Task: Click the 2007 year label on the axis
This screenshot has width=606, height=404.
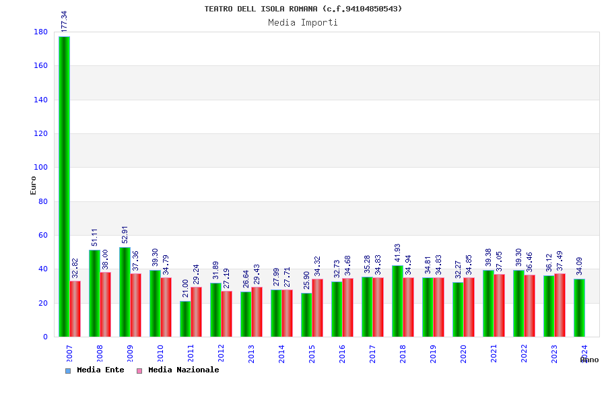Action: point(69,353)
